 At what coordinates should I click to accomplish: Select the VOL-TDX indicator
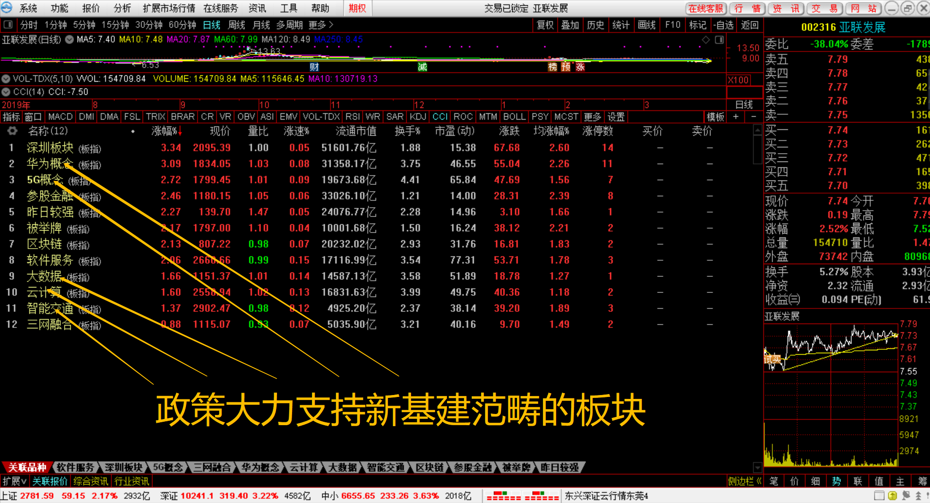[321, 117]
